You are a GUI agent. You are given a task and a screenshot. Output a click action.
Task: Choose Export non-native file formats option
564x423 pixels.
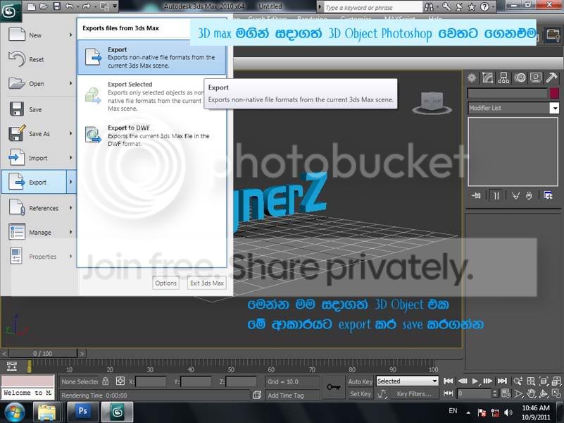pos(152,57)
